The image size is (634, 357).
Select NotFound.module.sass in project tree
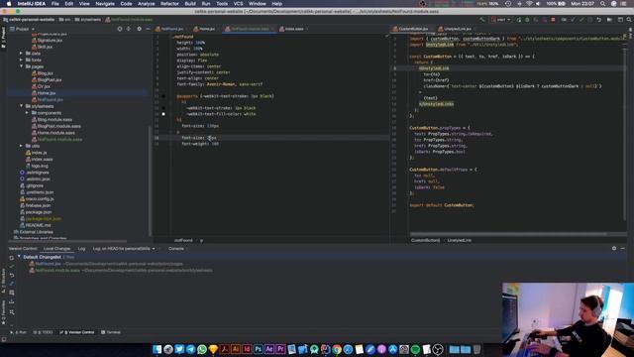click(x=59, y=139)
